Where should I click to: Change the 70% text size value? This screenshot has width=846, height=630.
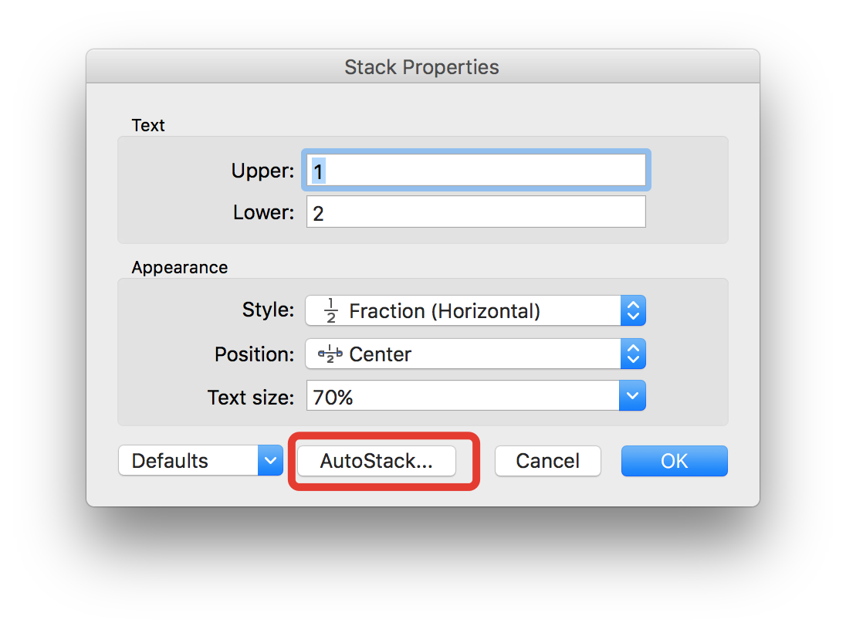point(463,395)
